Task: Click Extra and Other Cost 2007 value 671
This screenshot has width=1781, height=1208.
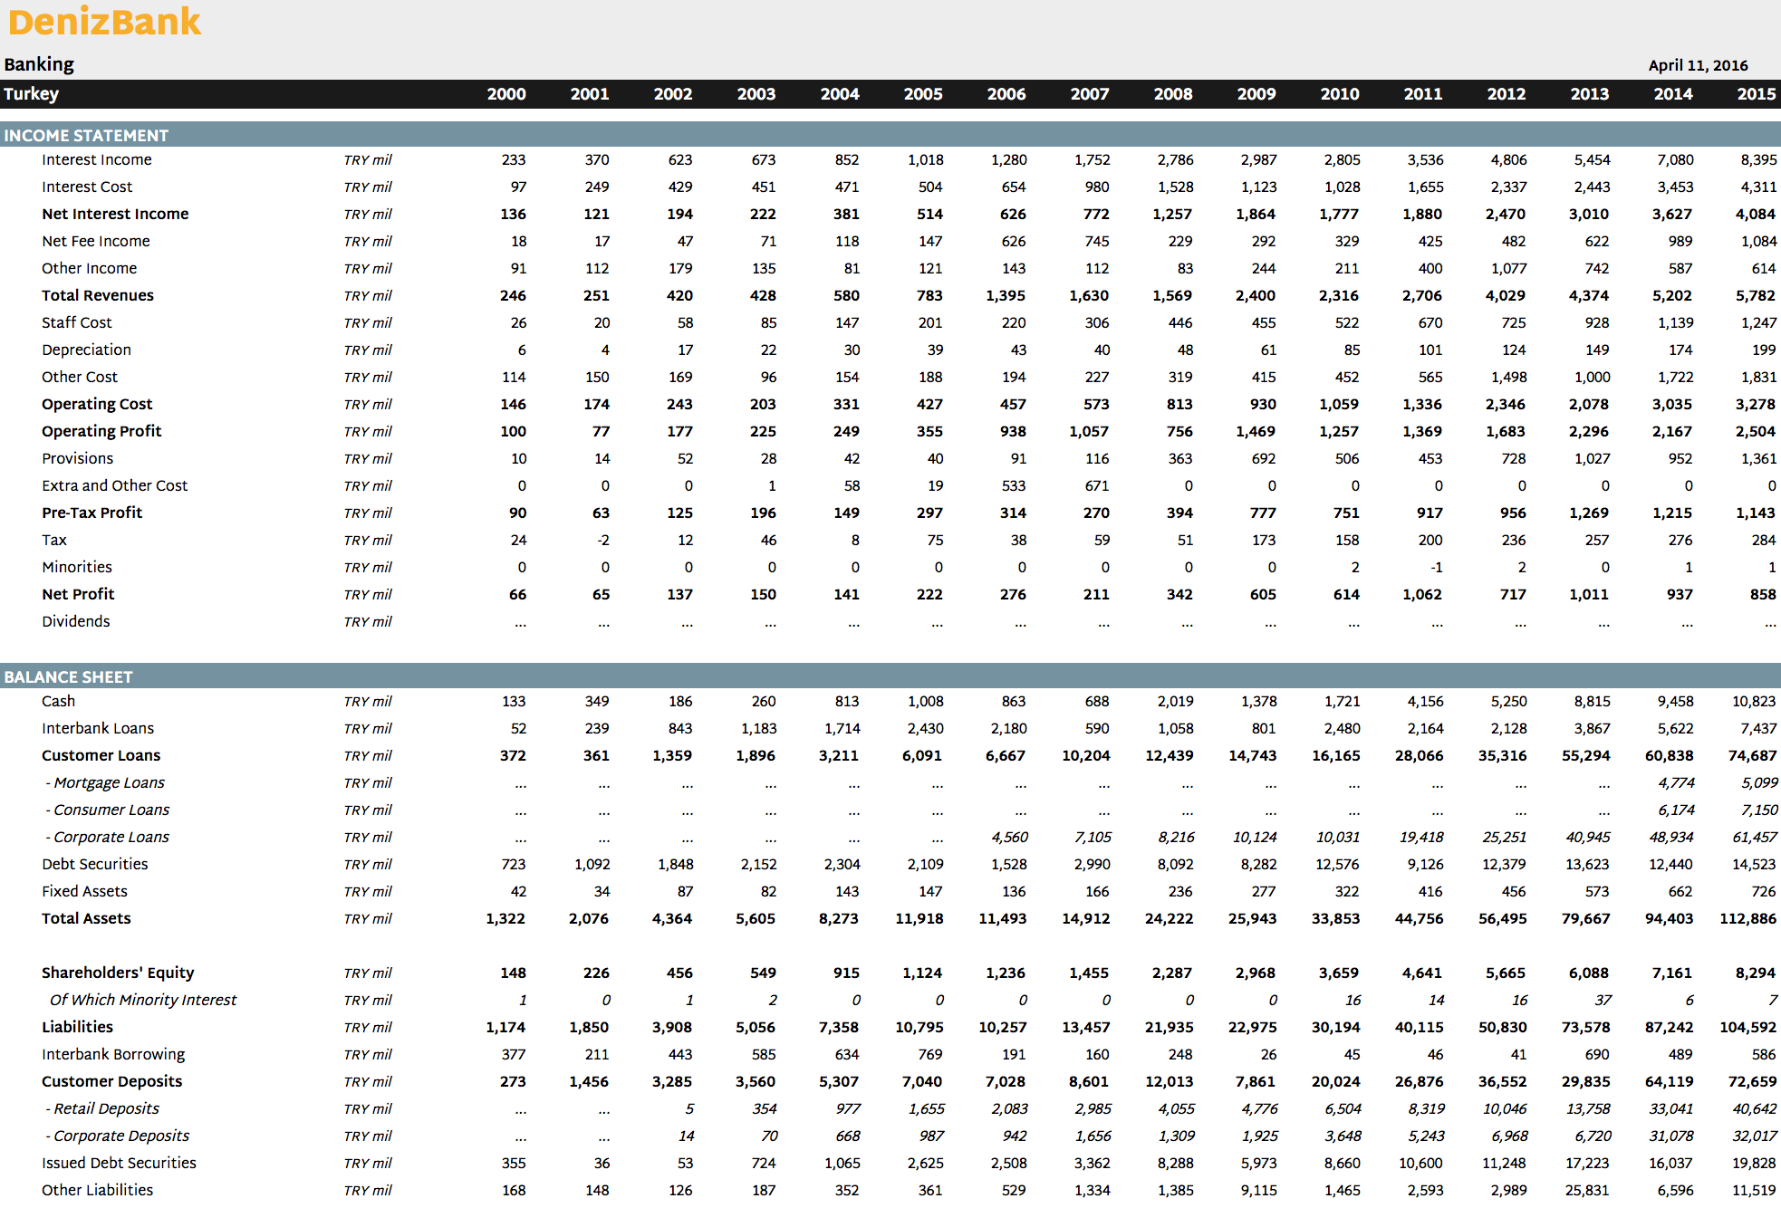Action: click(x=1097, y=485)
